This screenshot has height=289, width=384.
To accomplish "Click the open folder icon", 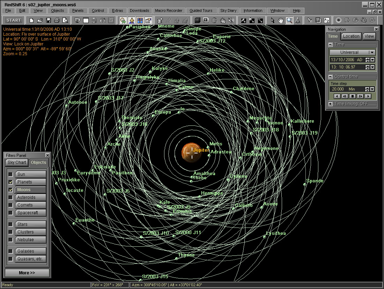I will 40,21.
